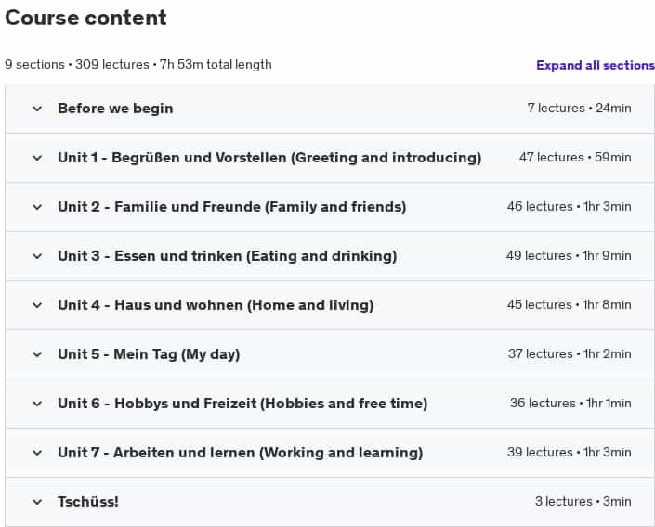This screenshot has height=527, width=655.
Task: Click '46 lectures • 1hr 3min' text
Action: (x=569, y=207)
